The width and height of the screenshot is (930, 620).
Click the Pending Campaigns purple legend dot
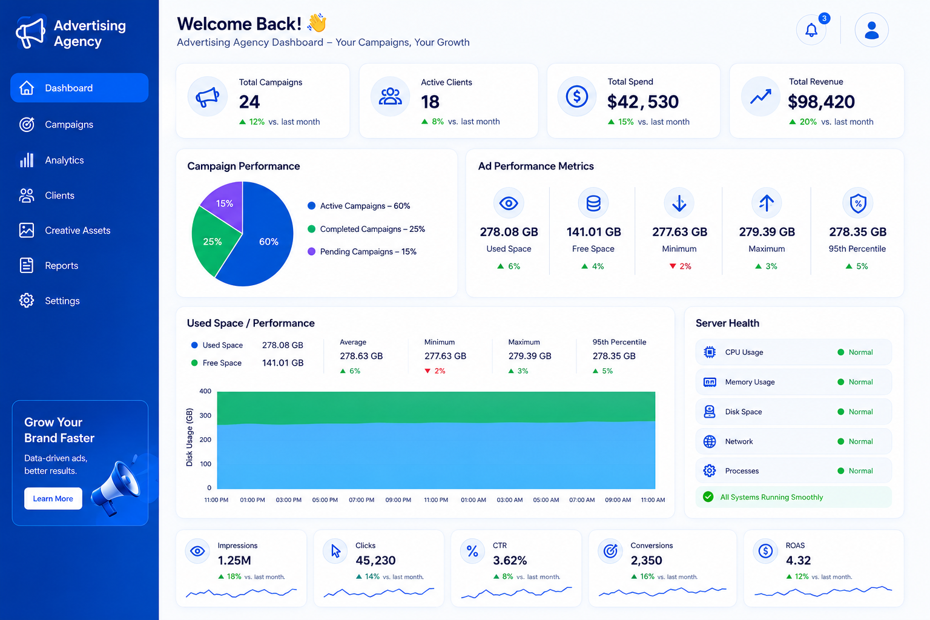point(311,251)
